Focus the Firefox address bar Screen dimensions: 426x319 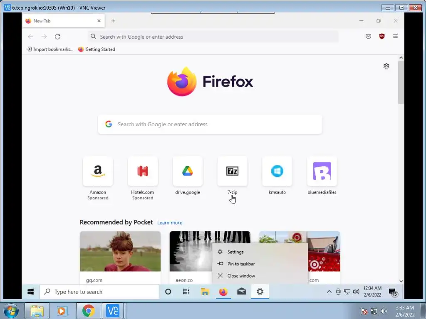(x=213, y=37)
